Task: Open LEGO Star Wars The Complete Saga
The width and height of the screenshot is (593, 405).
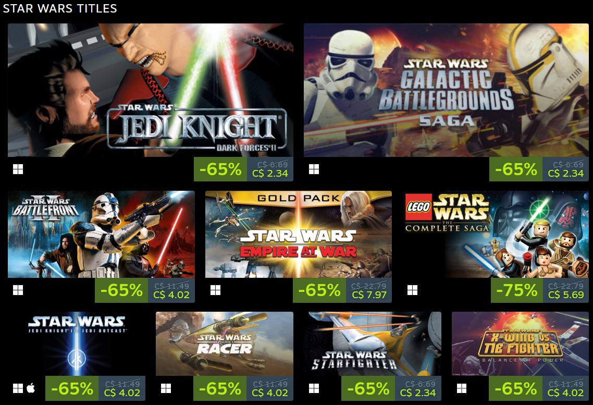Action: (x=496, y=235)
